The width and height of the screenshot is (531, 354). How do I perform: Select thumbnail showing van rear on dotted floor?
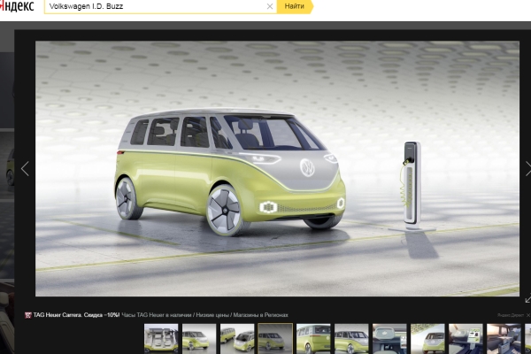tap(427, 339)
